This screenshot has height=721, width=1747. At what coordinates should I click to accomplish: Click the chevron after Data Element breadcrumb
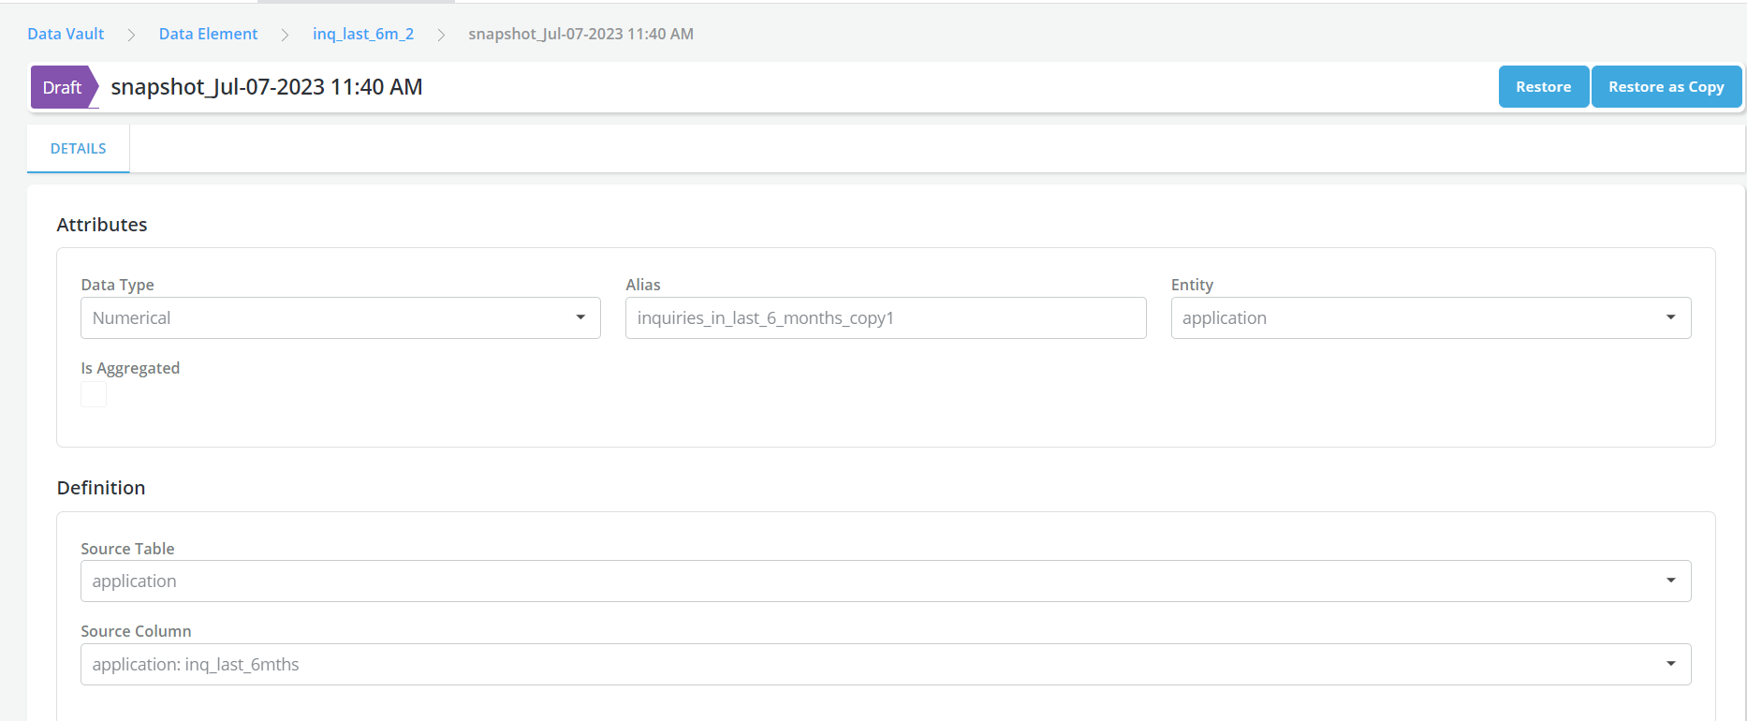pos(285,35)
